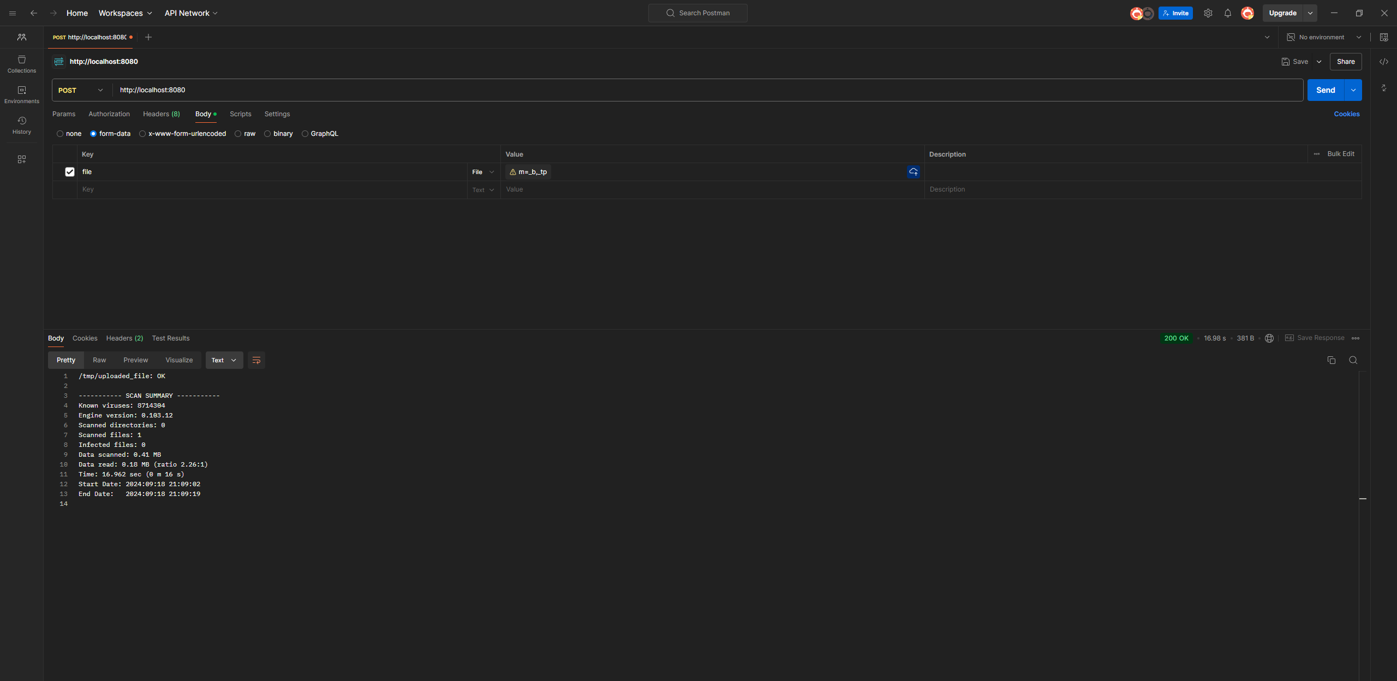Change the File type dropdown for file key

pos(483,172)
